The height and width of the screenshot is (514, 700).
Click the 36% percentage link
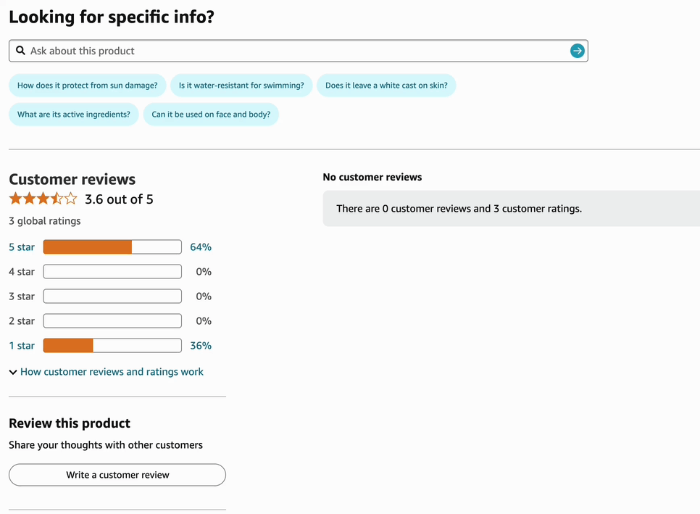point(201,346)
